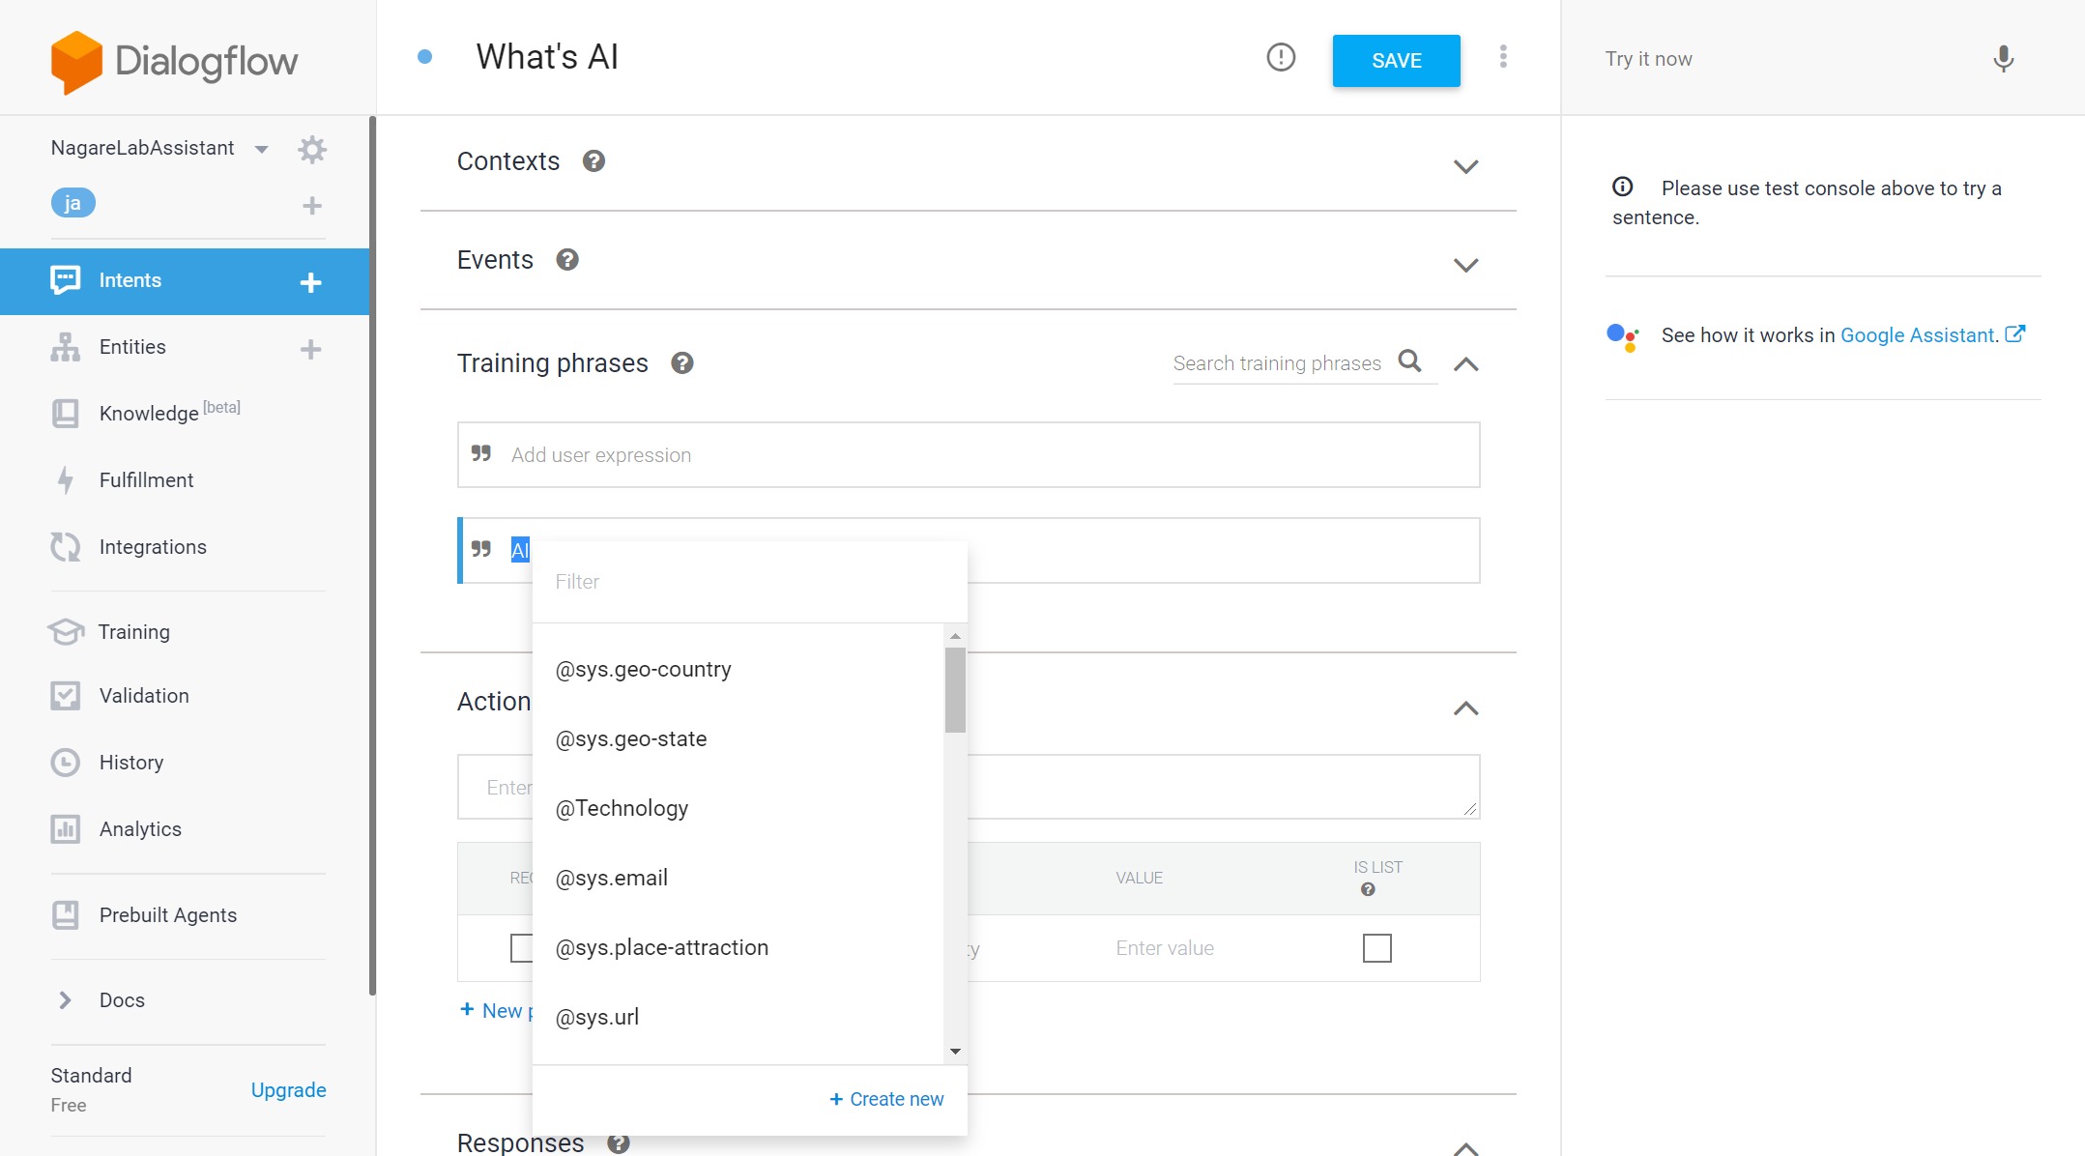Screen dimensions: 2085x1156
Task: Enable the IS LIST checkbox for parameter
Action: [1375, 948]
